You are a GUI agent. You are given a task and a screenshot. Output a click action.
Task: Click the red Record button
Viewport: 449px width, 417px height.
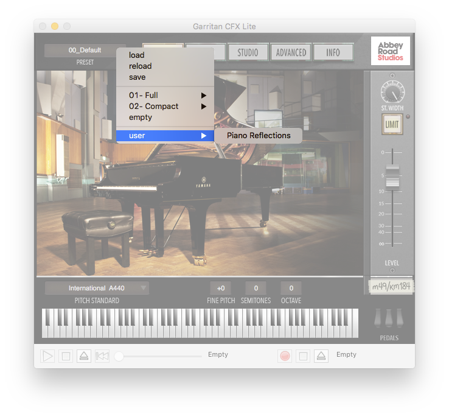click(x=285, y=356)
